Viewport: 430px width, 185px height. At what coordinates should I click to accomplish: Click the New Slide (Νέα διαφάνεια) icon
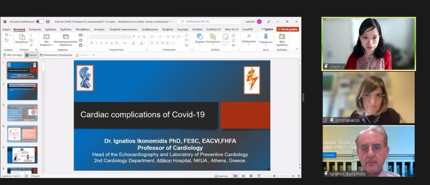[46, 37]
